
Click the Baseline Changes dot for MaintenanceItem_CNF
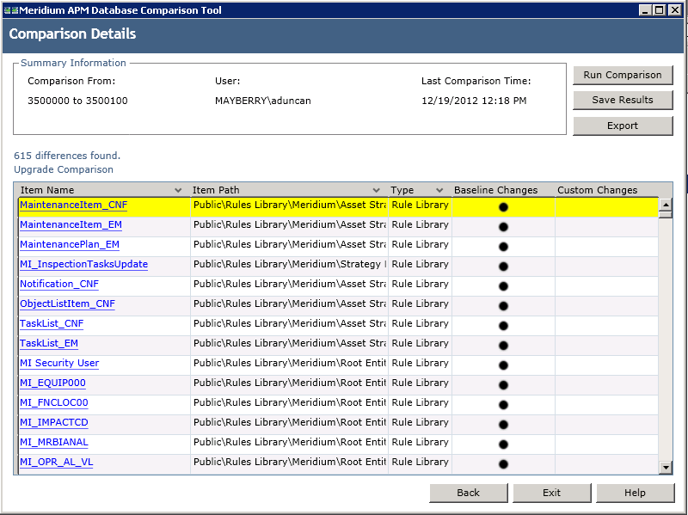tap(503, 207)
